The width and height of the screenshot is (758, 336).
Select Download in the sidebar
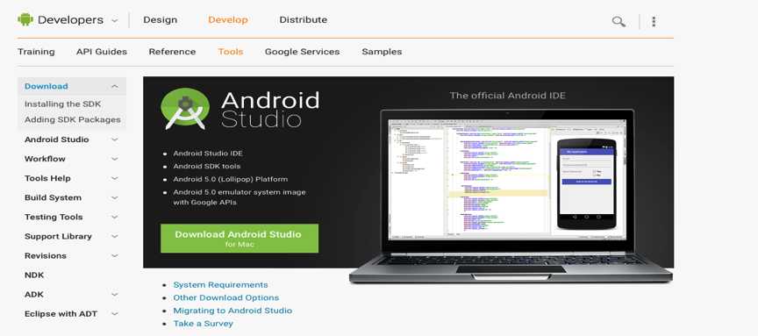pos(46,86)
